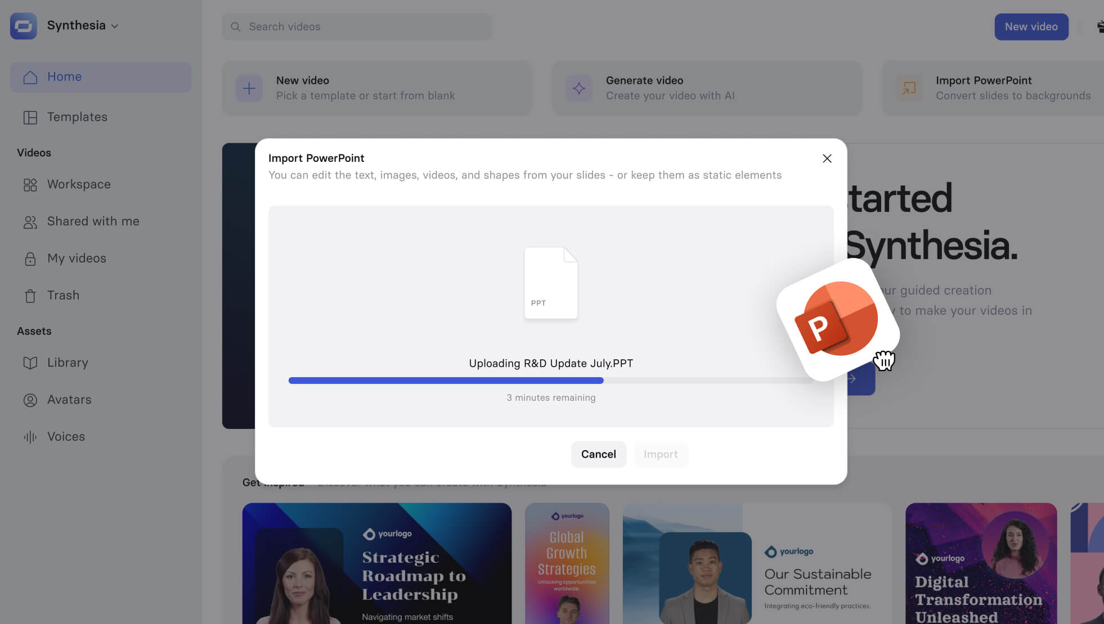The image size is (1104, 624).
Task: Click the PowerPoint logo being dragged
Action: coord(837,319)
